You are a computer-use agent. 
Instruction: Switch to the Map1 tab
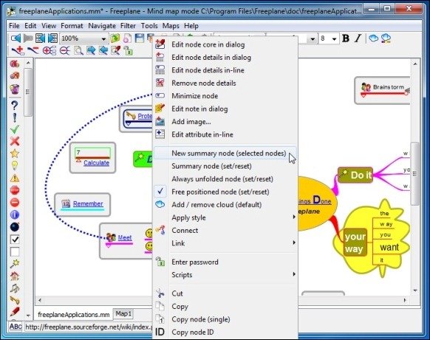(123, 313)
